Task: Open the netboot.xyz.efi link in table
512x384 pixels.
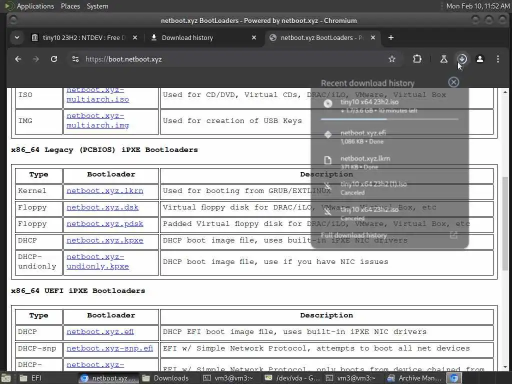Action: [x=100, y=332]
